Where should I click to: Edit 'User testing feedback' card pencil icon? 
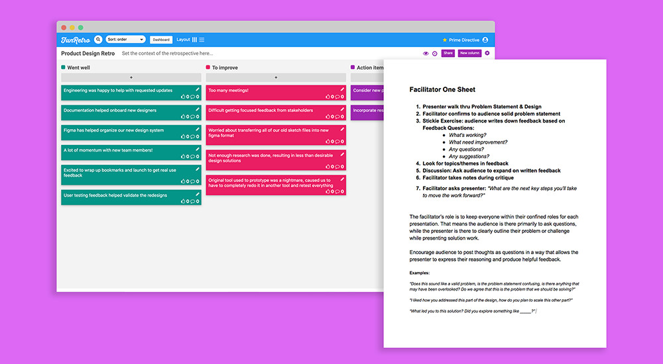coord(198,195)
